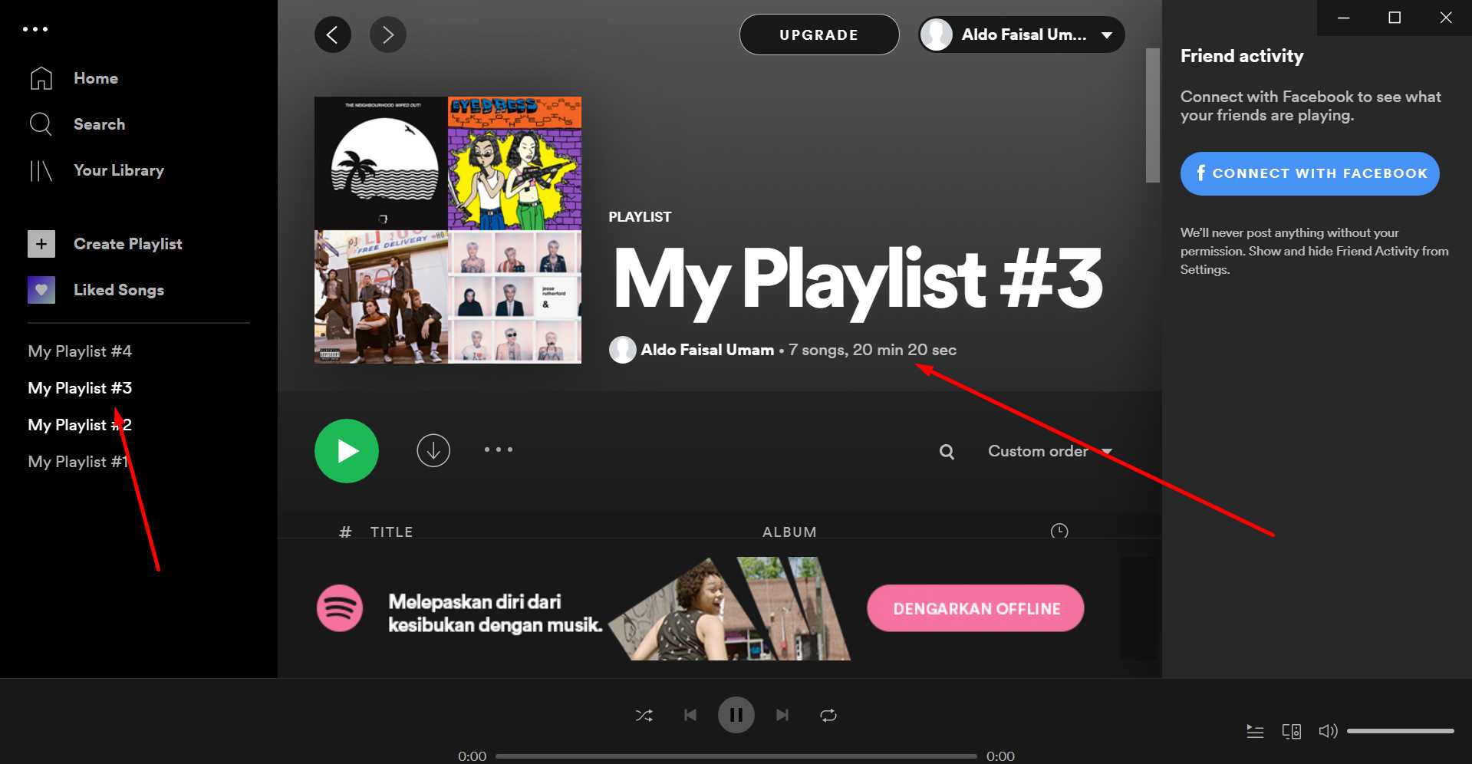The height and width of the screenshot is (764, 1472).
Task: Open Your Library
Action: [119, 170]
